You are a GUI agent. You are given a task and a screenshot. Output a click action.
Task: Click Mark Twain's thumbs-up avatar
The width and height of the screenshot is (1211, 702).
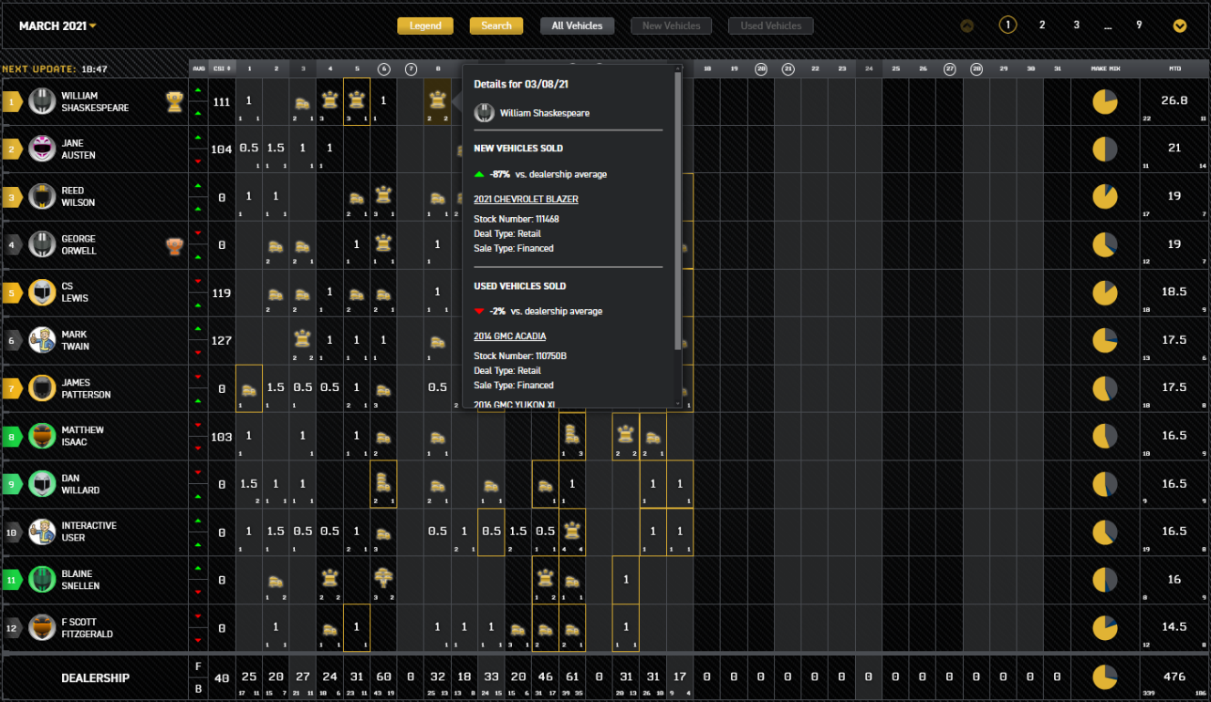click(x=42, y=340)
